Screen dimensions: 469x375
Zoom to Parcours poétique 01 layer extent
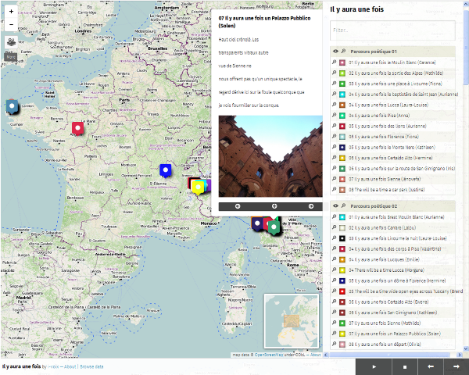click(x=343, y=51)
